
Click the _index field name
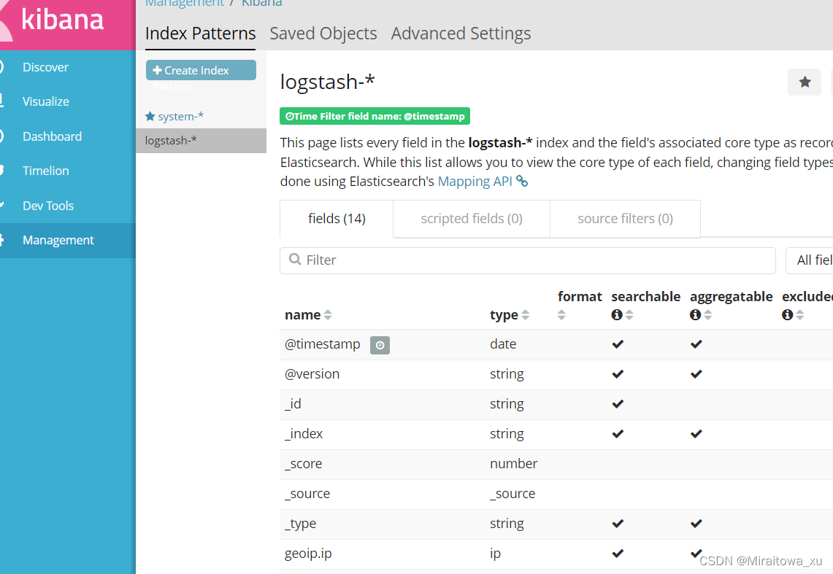pyautogui.click(x=304, y=434)
